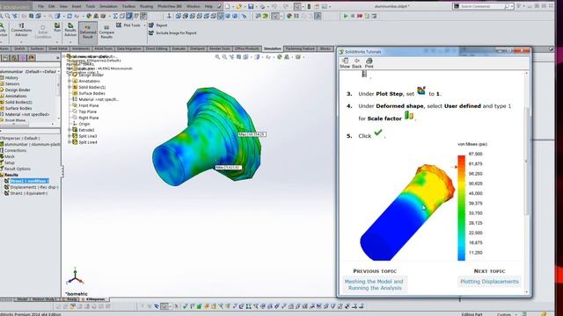
Task: Click the Open document icon
Action: tap(239, 6)
